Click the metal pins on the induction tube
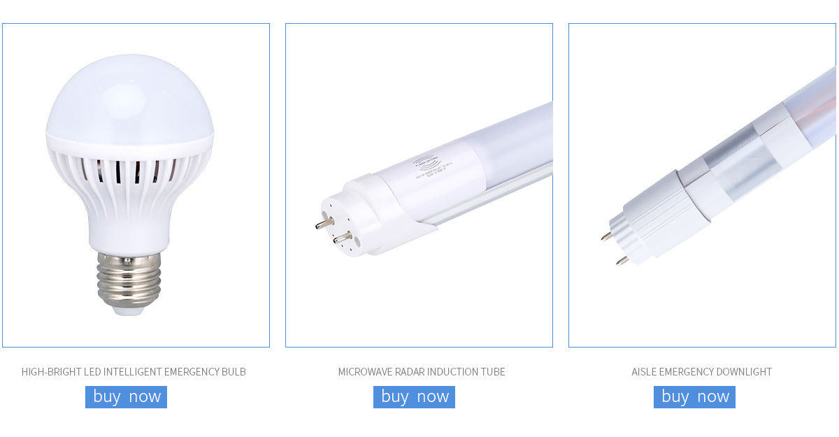The width and height of the screenshot is (839, 437). [332, 231]
